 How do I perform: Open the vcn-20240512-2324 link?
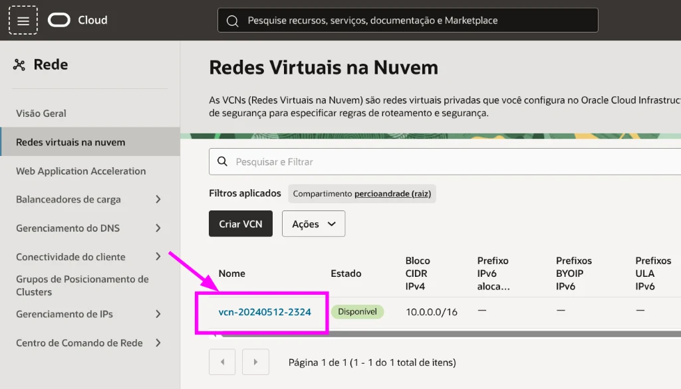[x=265, y=312]
